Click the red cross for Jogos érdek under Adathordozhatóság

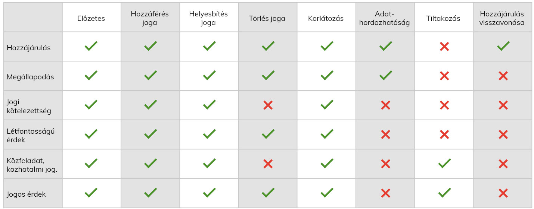coord(385,193)
